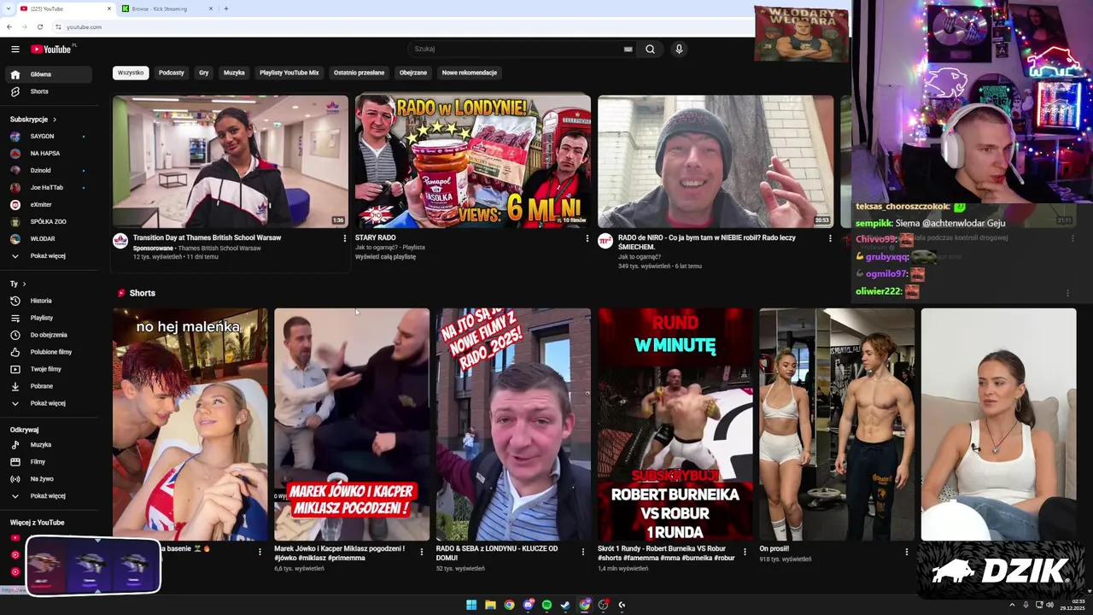Open the YouTube hamburger guide menu
Screen dimensions: 1093x615
click(15, 49)
